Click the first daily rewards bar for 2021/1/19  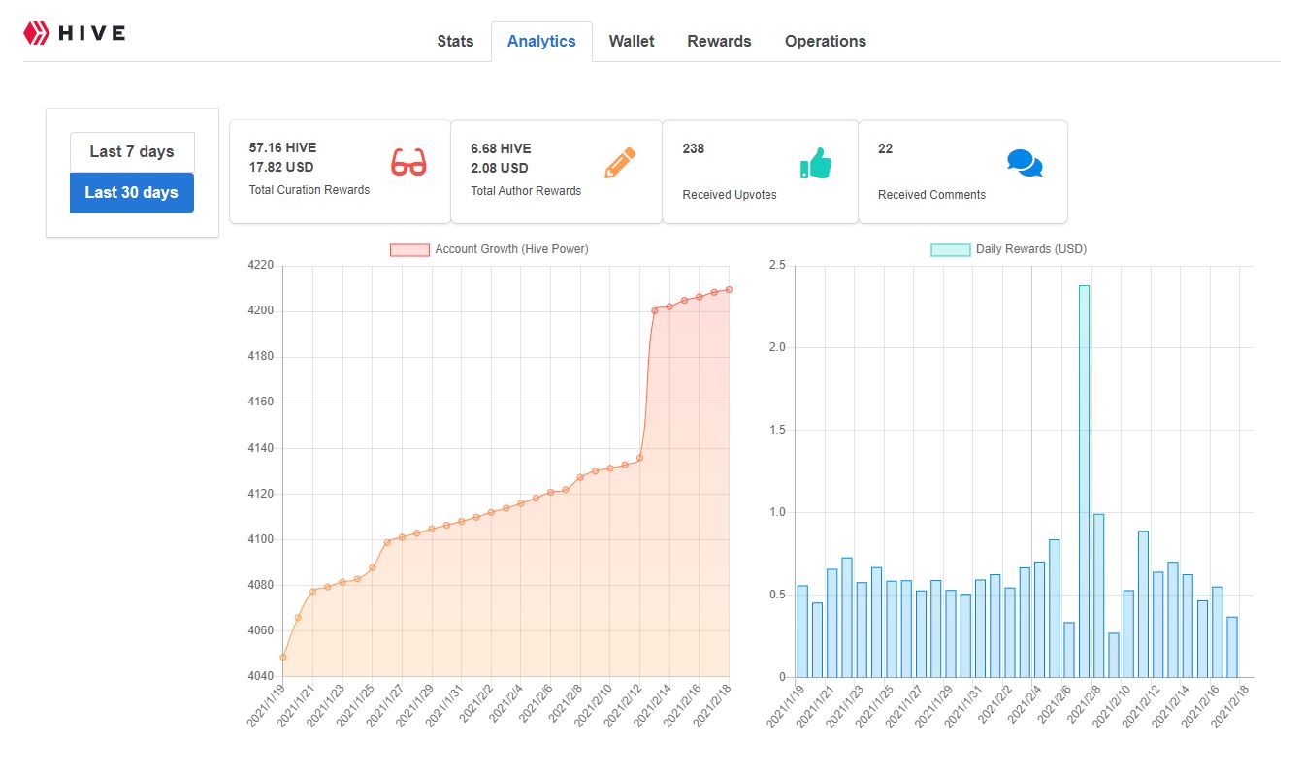click(802, 631)
